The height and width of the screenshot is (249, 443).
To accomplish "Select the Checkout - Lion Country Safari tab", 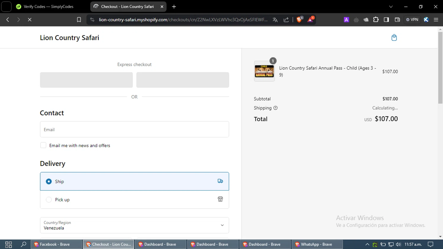I will 128,6.
